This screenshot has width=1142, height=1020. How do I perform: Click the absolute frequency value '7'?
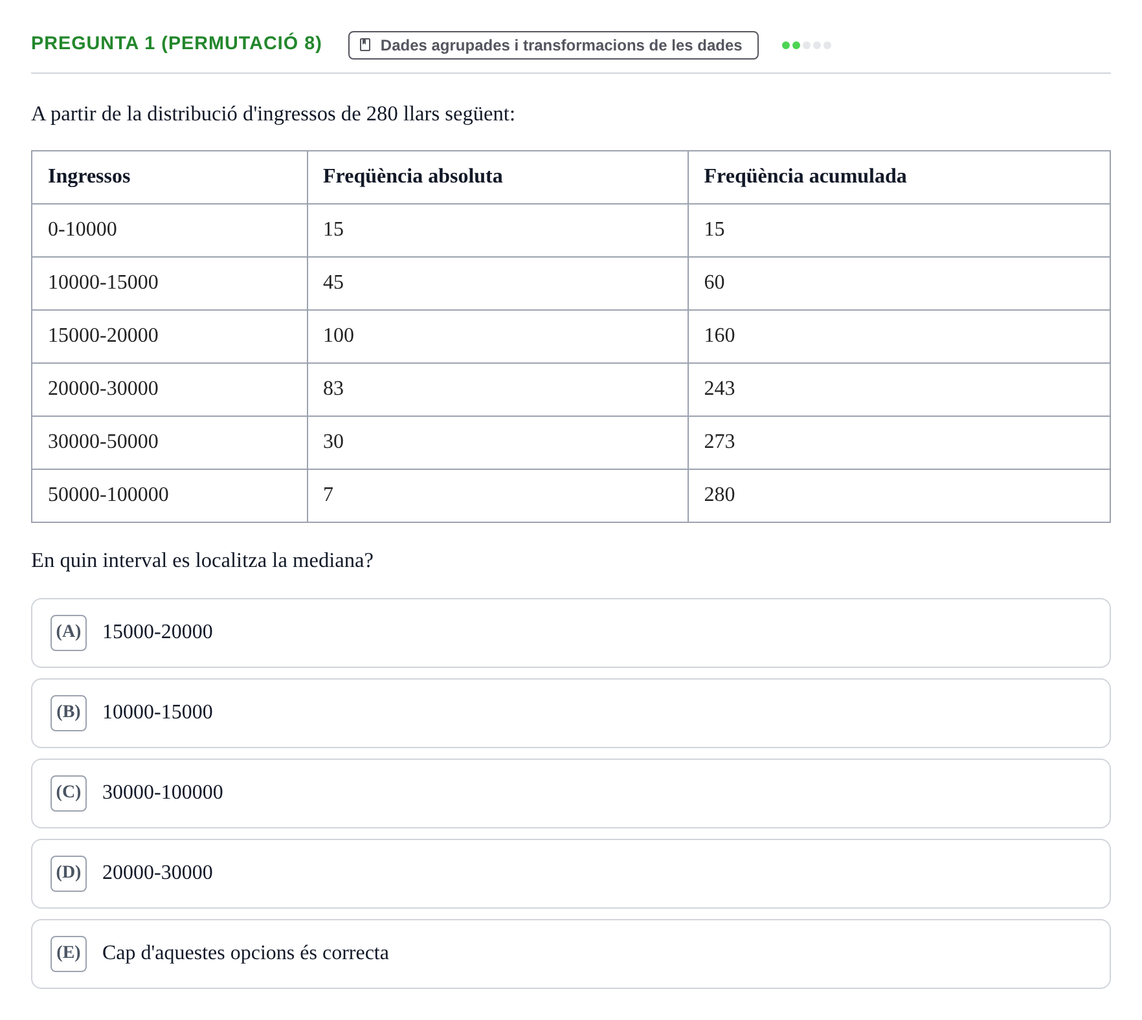328,494
